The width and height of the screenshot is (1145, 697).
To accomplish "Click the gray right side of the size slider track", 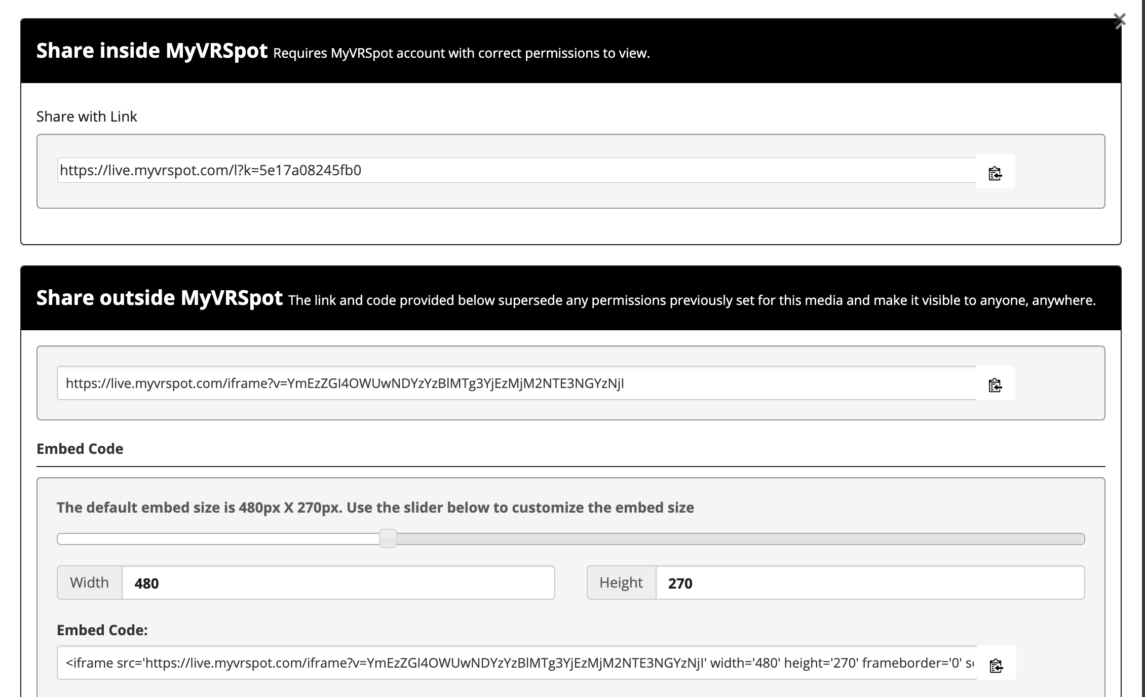I will point(740,538).
